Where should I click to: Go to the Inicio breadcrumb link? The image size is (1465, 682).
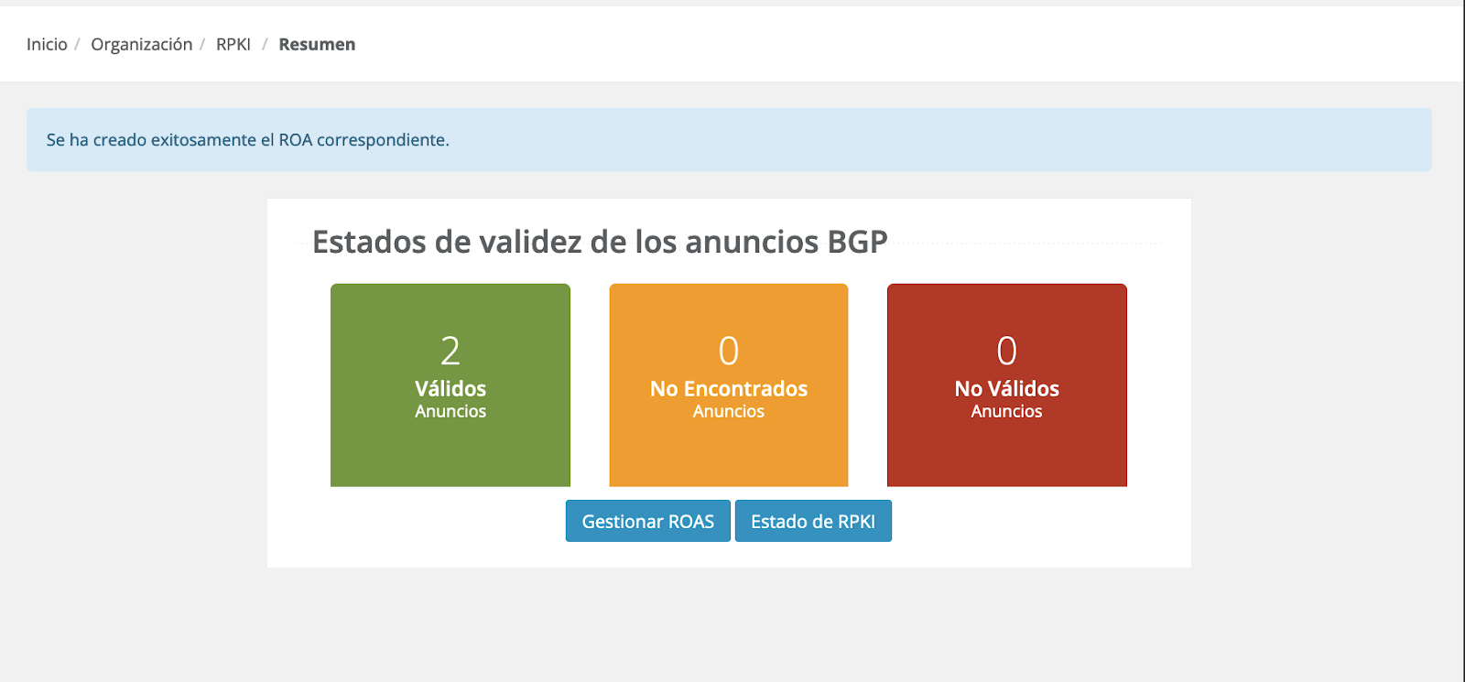pyautogui.click(x=47, y=44)
